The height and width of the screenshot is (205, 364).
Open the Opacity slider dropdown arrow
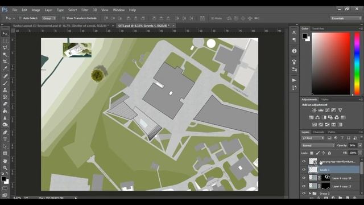[x=360, y=146]
